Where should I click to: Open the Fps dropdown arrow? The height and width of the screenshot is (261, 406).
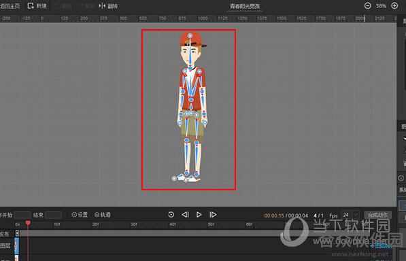356,215
